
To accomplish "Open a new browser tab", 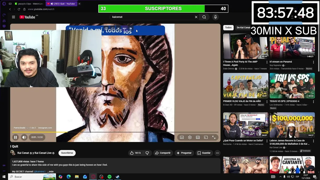I will [x=79, y=4].
